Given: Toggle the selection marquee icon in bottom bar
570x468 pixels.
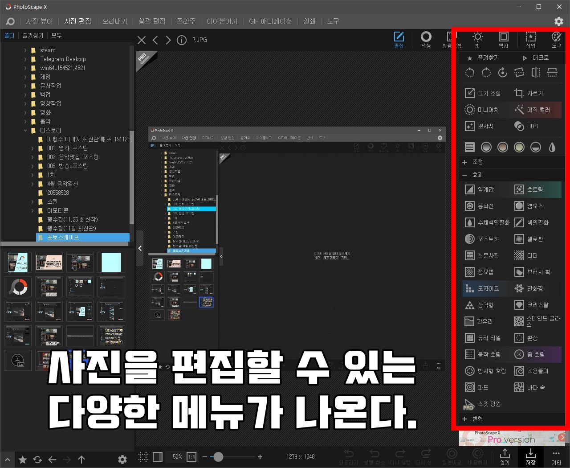Looking at the screenshot, I should click(x=143, y=457).
